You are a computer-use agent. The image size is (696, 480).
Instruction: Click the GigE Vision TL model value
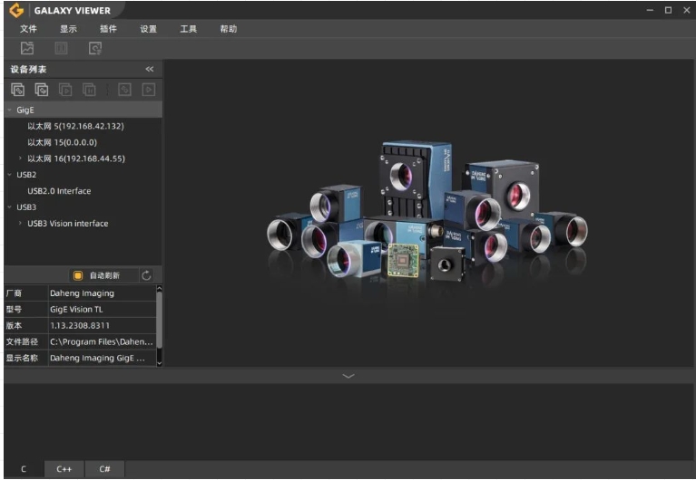[76, 310]
